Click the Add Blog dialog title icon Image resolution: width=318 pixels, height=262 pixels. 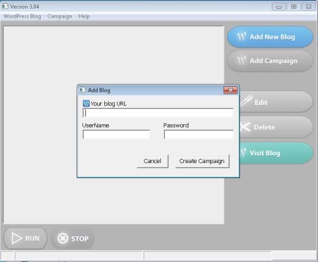82,90
